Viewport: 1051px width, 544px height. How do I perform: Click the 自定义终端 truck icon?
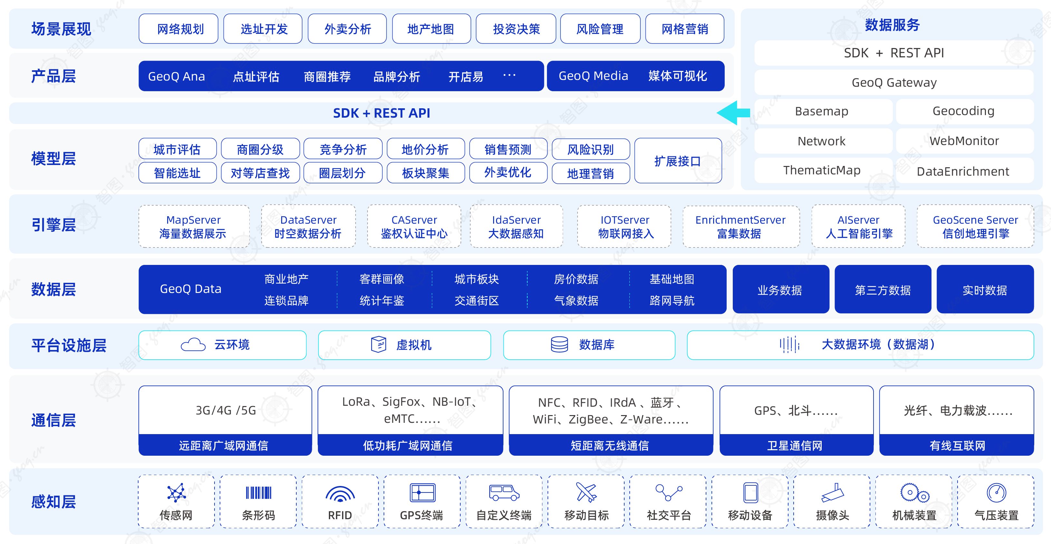pos(504,493)
